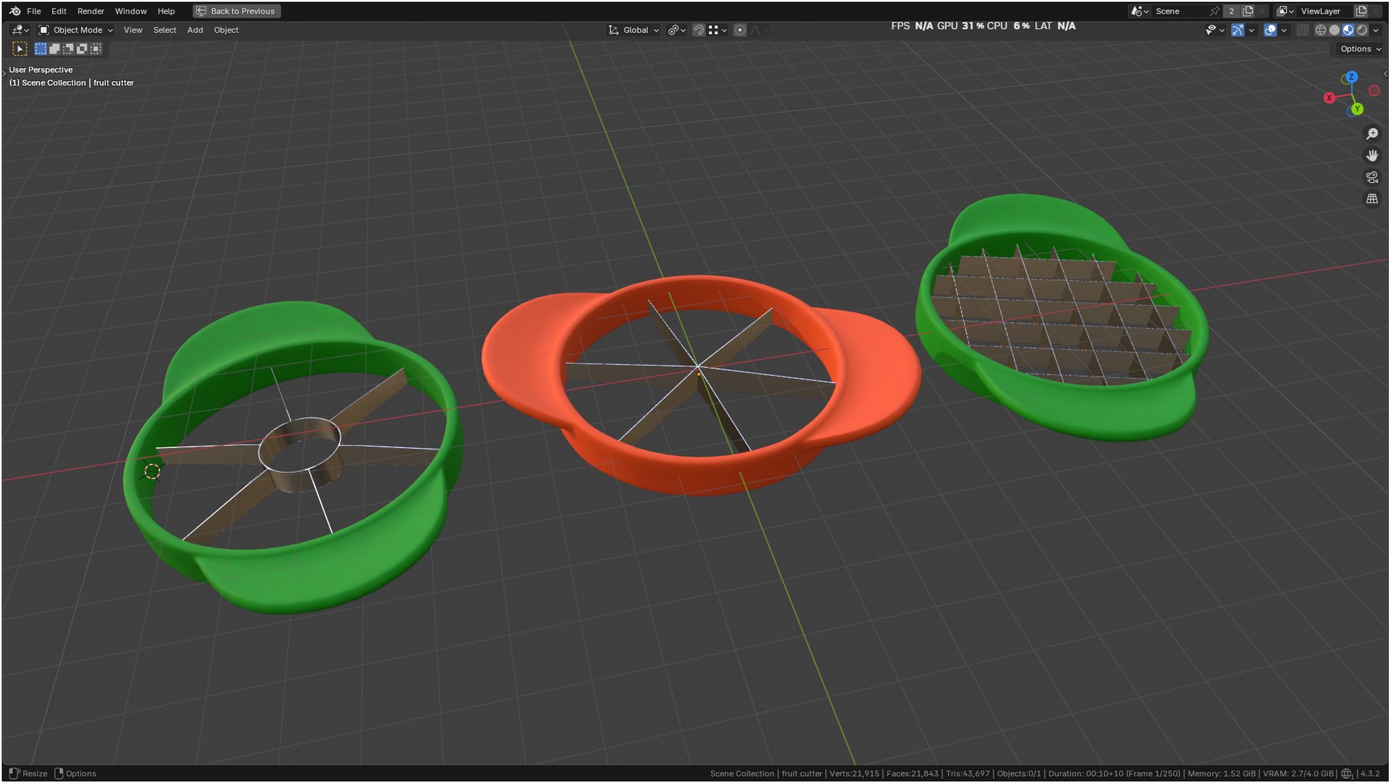The image size is (1391, 784).
Task: Click the Z axis on navigation gizmo
Action: [1351, 77]
